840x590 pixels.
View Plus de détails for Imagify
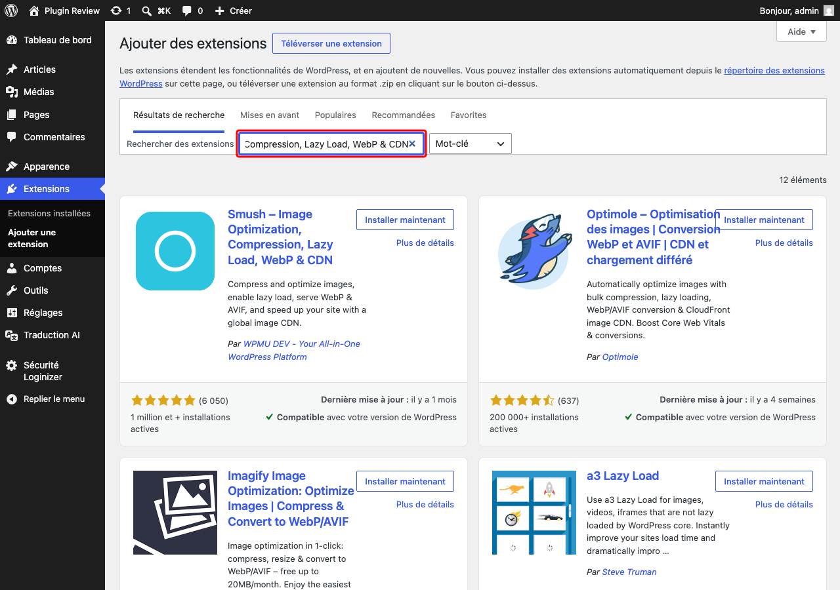(x=425, y=504)
